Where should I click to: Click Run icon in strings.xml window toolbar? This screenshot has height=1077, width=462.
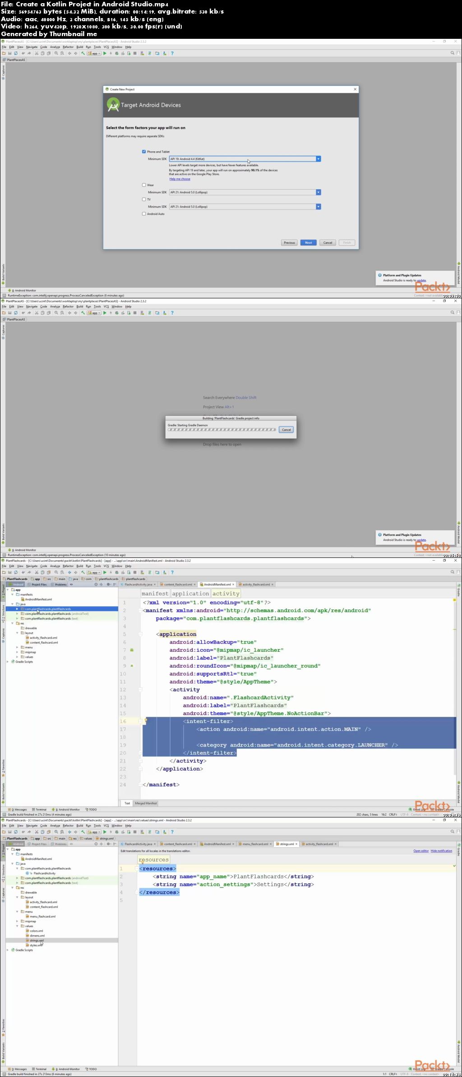pos(105,832)
